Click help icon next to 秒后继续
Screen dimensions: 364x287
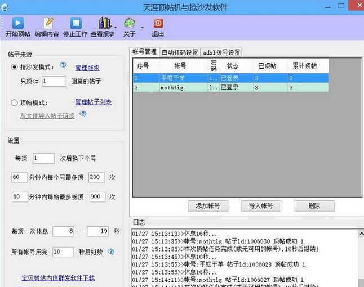pos(111,252)
